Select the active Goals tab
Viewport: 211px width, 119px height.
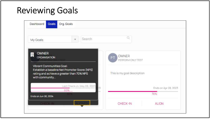pos(52,24)
